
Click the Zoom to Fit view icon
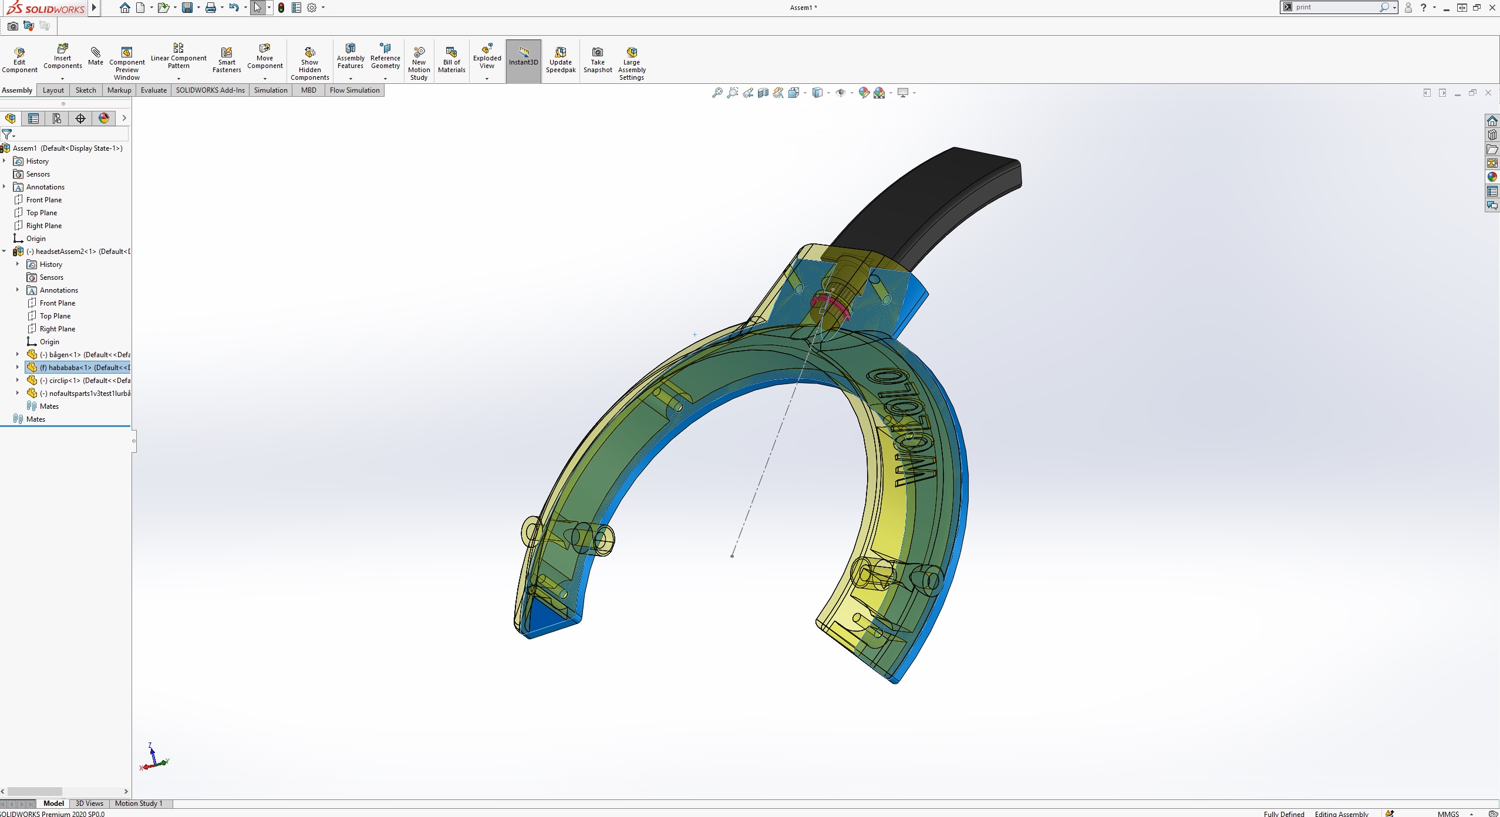pyautogui.click(x=717, y=93)
